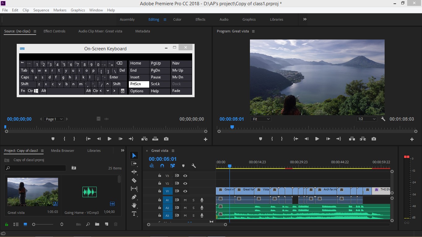
Task: Click PrtScn on the On-Screen Keyboard
Action: click(139, 84)
